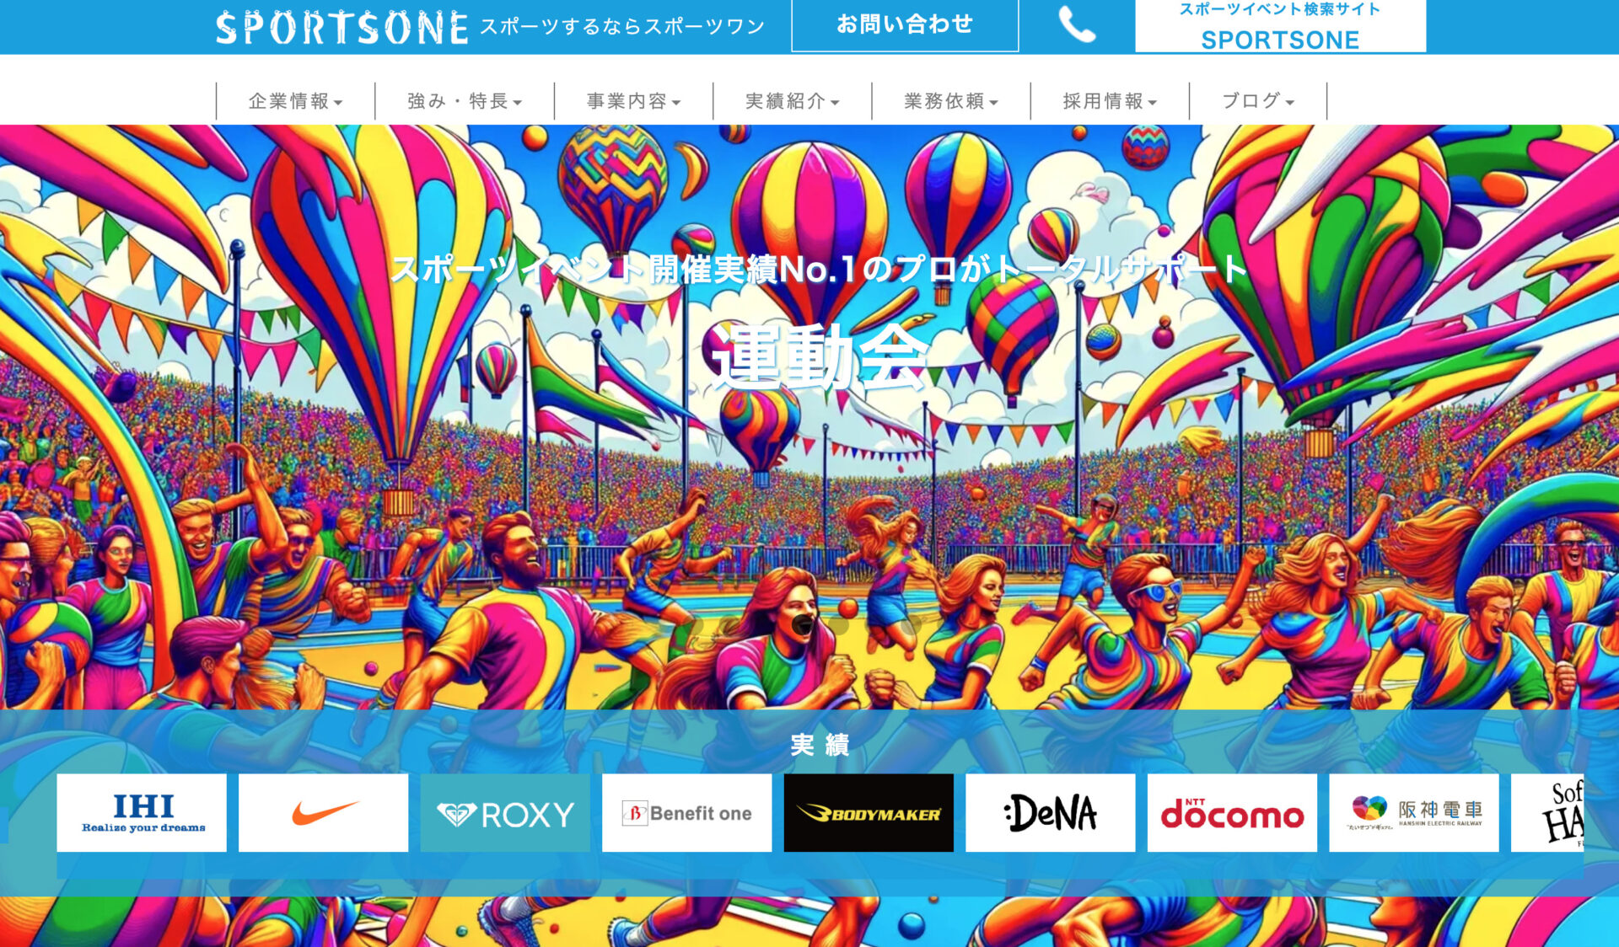Open the 実績紹介 navigation menu
Screen dimensions: 1619x947
point(792,101)
